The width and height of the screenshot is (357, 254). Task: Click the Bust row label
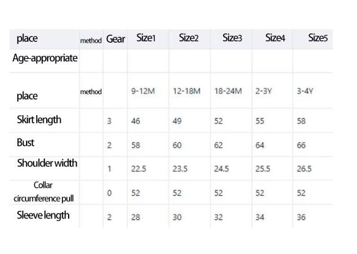[26, 142]
